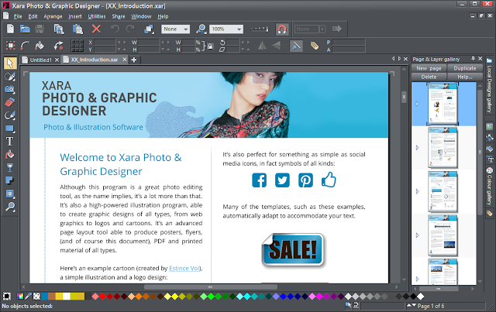The width and height of the screenshot is (496, 312).
Task: Click the name tag icon in toolbar
Action: tap(314, 46)
